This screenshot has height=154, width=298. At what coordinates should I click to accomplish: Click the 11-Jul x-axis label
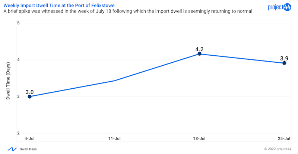click(114, 139)
